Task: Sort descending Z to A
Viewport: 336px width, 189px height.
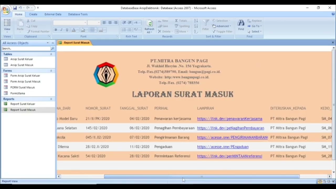Action: click(196, 26)
